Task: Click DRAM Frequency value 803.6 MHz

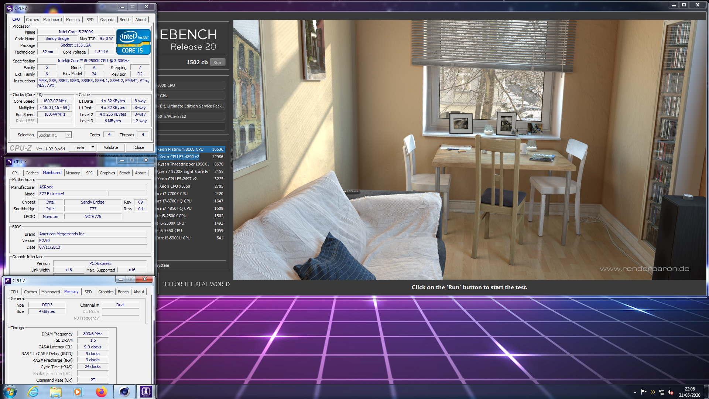Action: click(x=93, y=334)
